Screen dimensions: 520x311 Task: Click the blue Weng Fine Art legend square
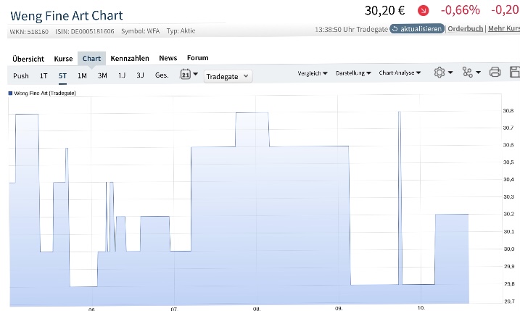[10, 94]
